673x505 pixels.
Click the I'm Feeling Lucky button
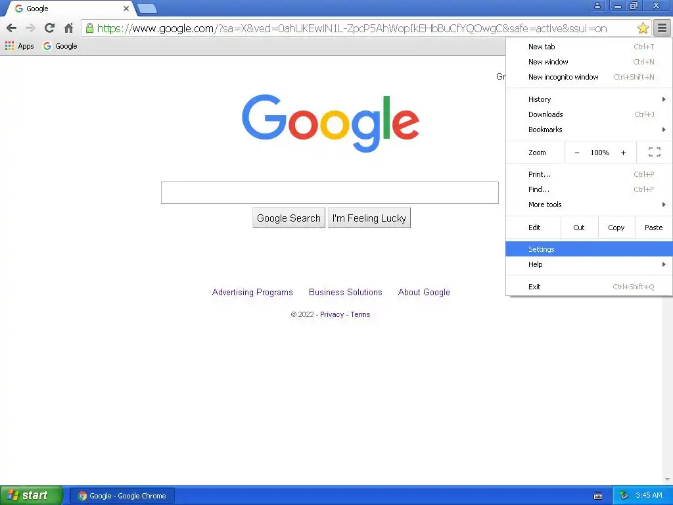tap(369, 218)
